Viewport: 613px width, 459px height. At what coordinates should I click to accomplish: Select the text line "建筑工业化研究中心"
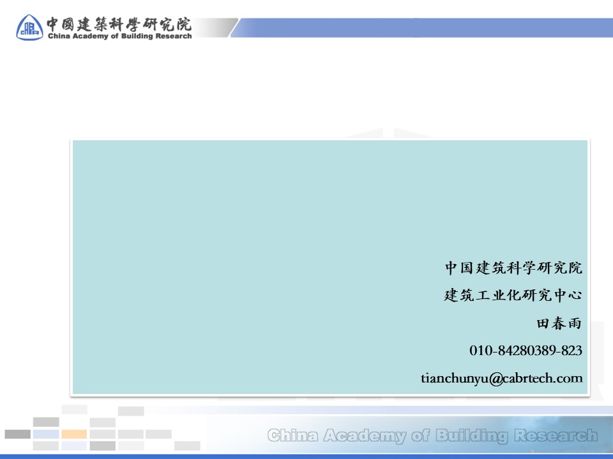(x=513, y=295)
